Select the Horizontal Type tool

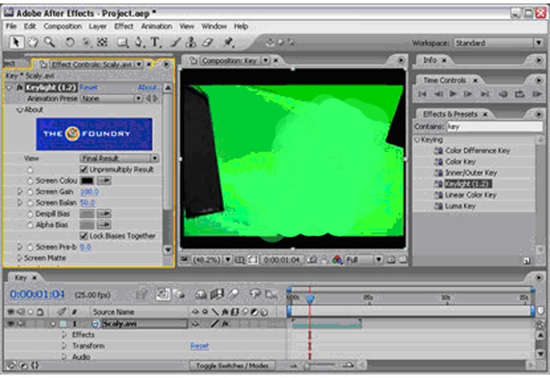point(155,43)
